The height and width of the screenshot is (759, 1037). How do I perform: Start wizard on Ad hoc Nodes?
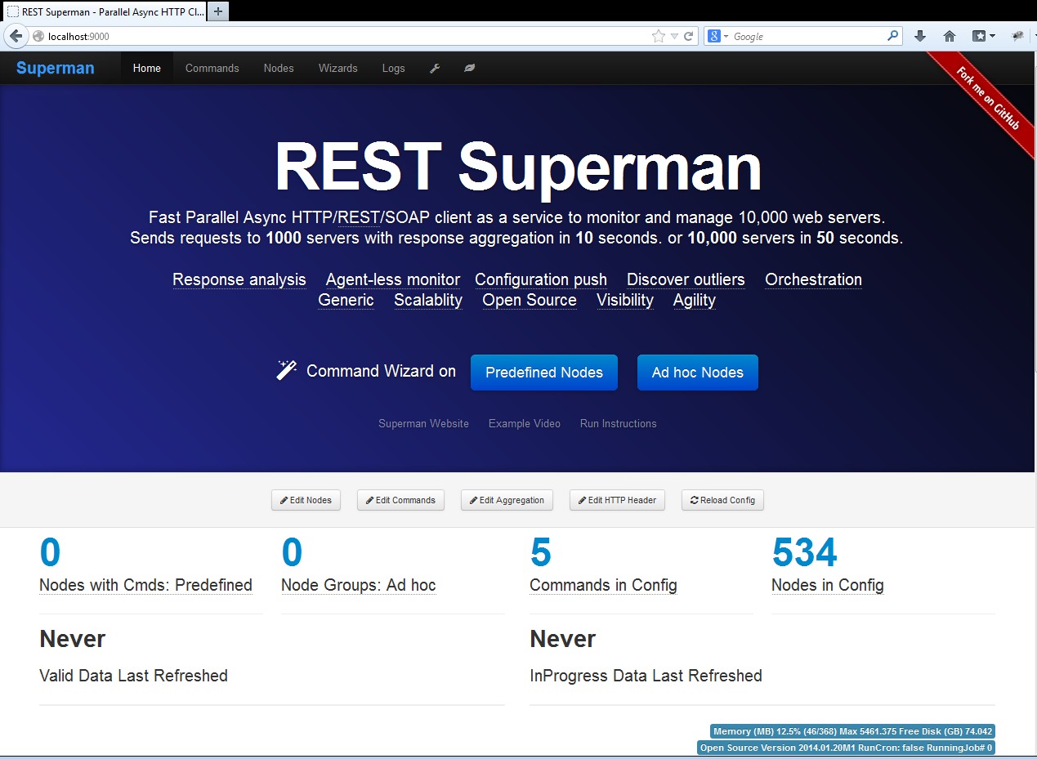pos(698,373)
